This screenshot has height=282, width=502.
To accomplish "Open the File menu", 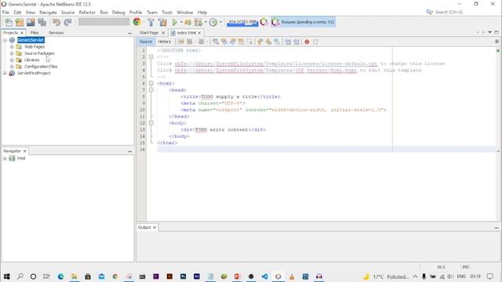I will point(5,13).
